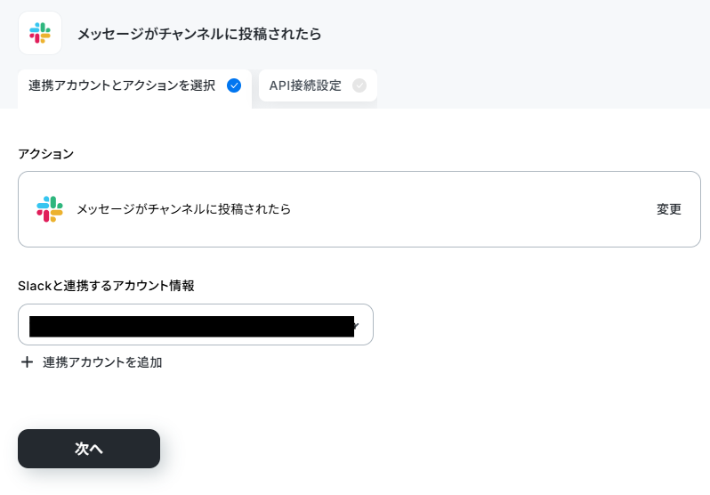This screenshot has width=710, height=495.
Task: Click the header title メッセージがチャンネルに投稿されたら
Action: (199, 34)
